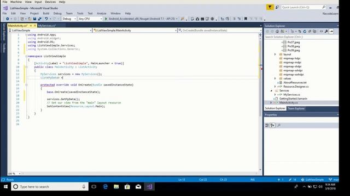Click the pending changes pencil count 14
350x196 pixels.
292,180
